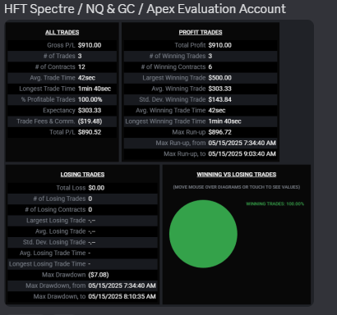Screen dimensions: 337x315
Task: Click the Max Run-up, to timestamp
Action: 242,154
